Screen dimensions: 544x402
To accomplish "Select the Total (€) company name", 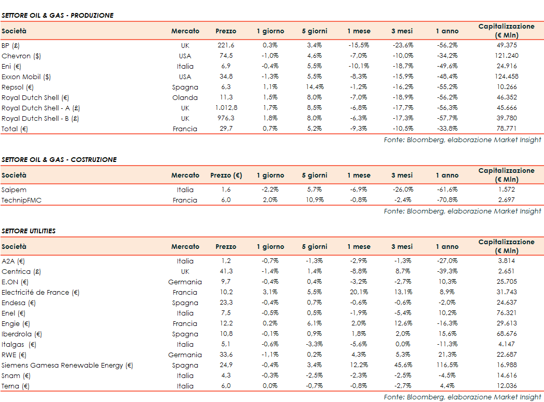I will tap(15, 129).
